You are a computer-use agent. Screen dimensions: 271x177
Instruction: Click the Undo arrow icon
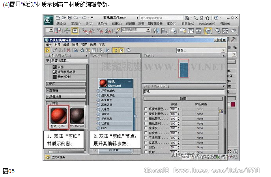76,18
